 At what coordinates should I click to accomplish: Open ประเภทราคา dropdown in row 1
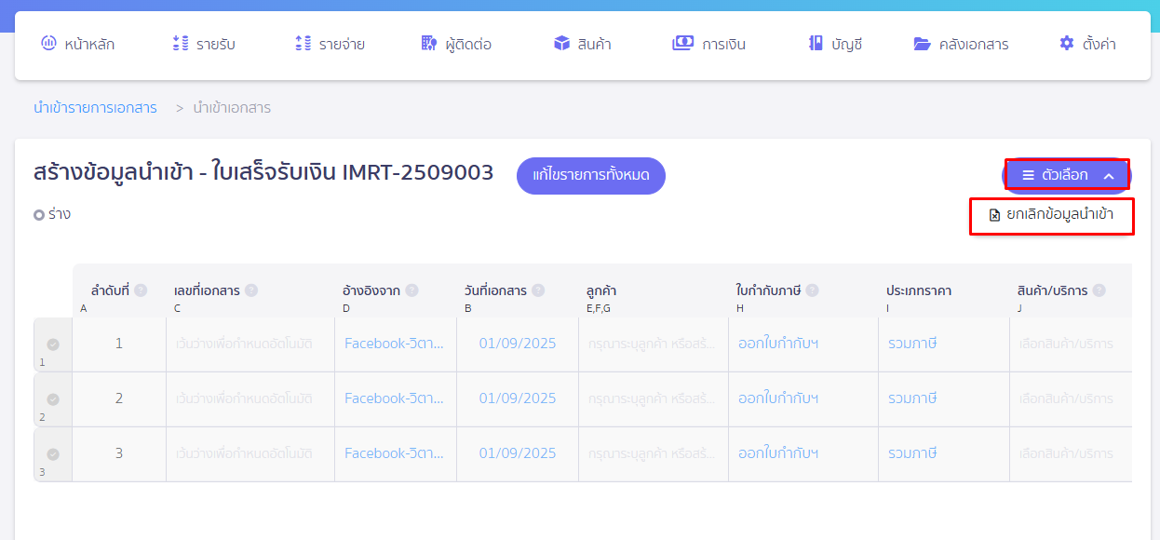click(942, 344)
